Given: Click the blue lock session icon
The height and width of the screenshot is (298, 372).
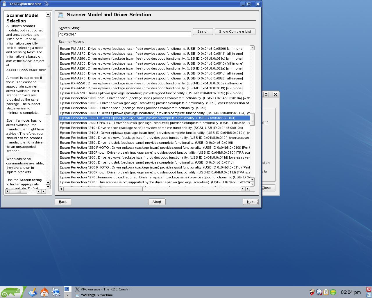Looking at the screenshot, I should (x=369, y=295).
